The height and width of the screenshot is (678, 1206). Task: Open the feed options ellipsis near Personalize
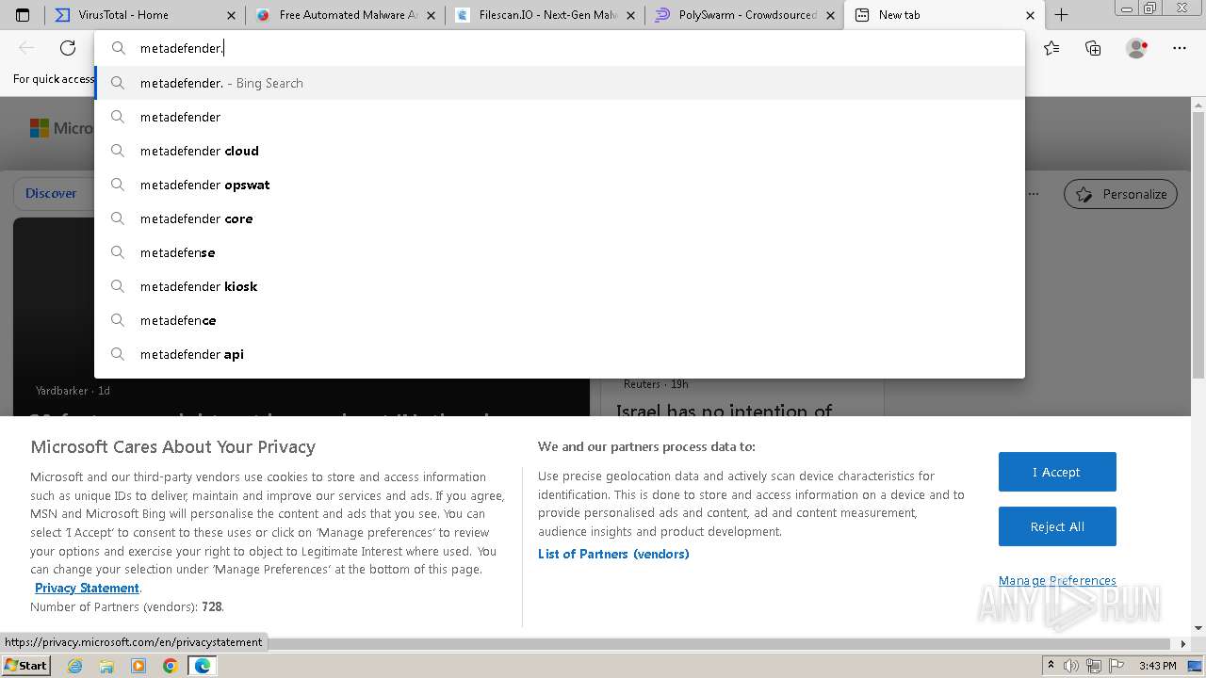tap(1034, 194)
